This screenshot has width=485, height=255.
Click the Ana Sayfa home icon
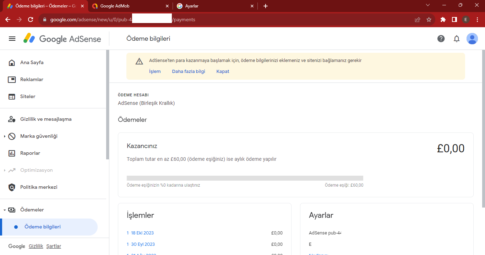point(12,63)
